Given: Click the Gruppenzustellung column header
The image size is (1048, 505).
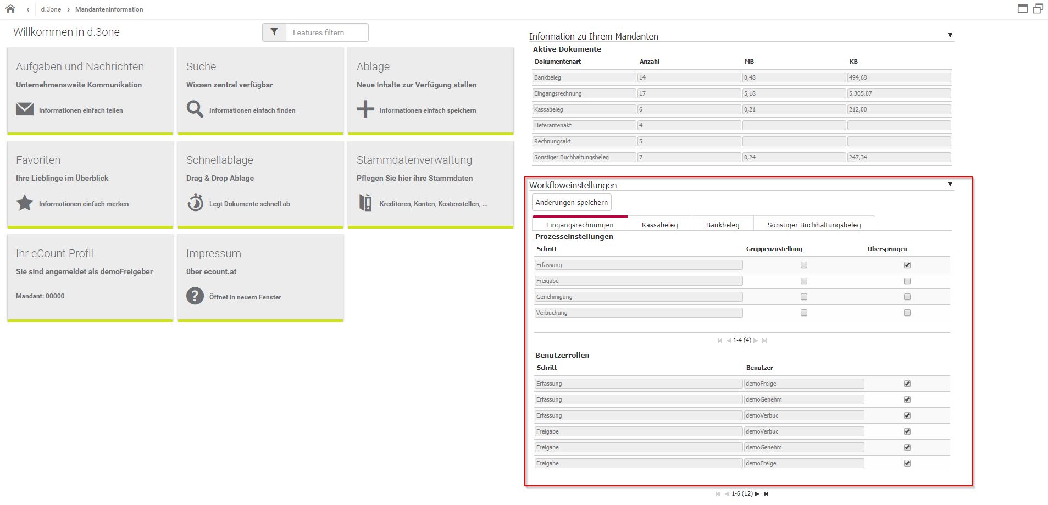Looking at the screenshot, I should coord(774,249).
